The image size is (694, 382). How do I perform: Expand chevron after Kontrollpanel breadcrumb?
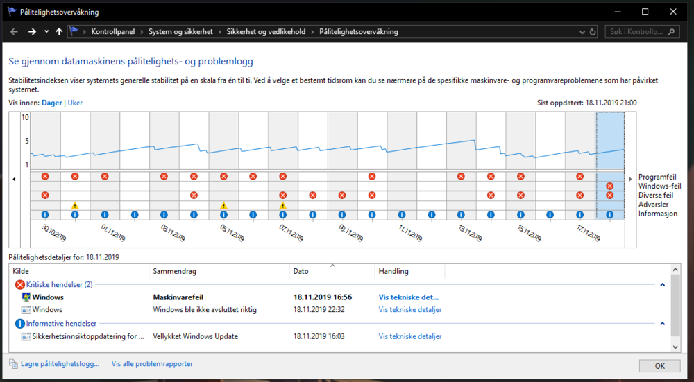[142, 32]
